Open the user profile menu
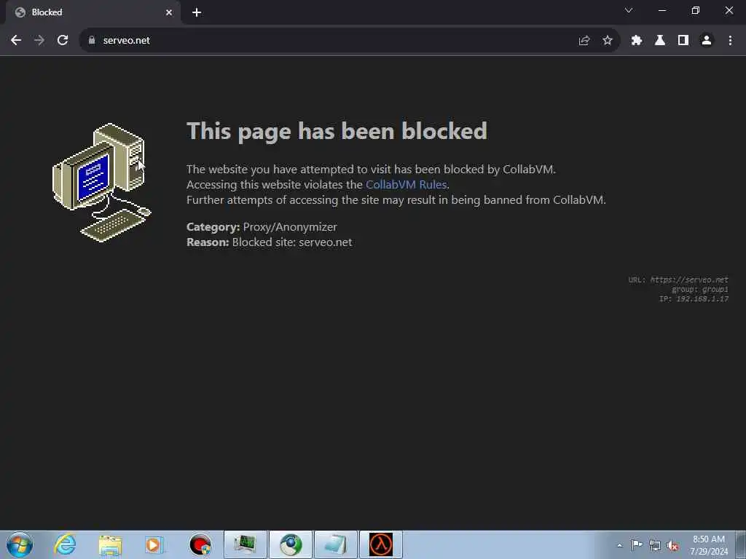Image resolution: width=746 pixels, height=559 pixels. (x=707, y=41)
